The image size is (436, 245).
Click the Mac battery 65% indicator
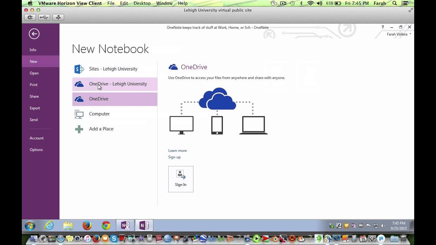click(333, 3)
